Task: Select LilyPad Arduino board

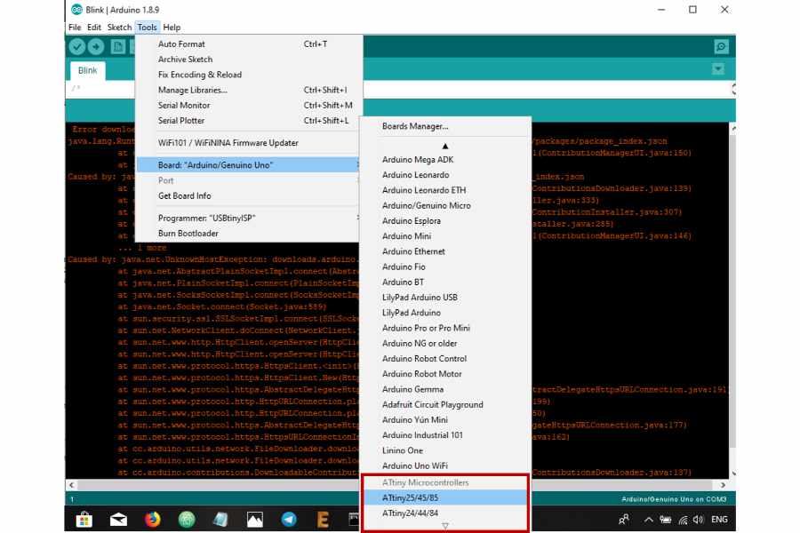Action: point(445,313)
